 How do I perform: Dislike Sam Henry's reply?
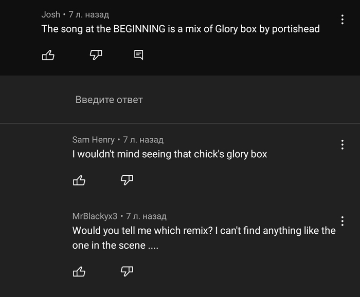coord(127,180)
